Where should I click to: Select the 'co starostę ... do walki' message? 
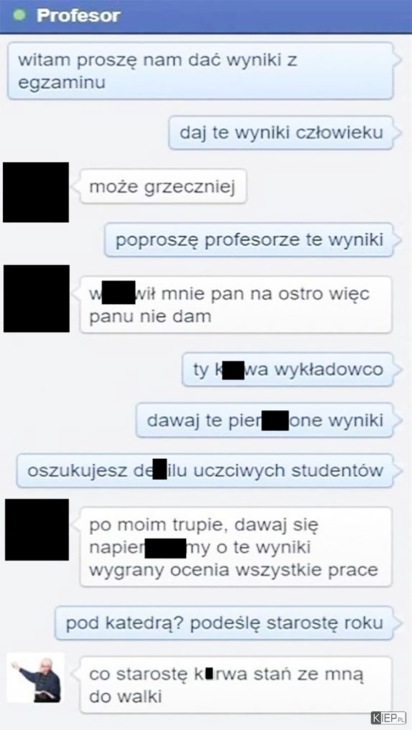tap(236, 684)
